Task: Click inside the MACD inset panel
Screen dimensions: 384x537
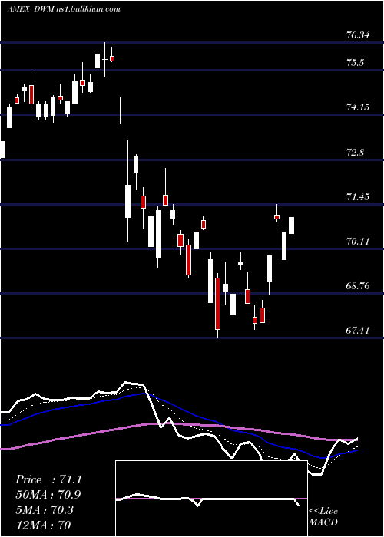Action: [211, 499]
